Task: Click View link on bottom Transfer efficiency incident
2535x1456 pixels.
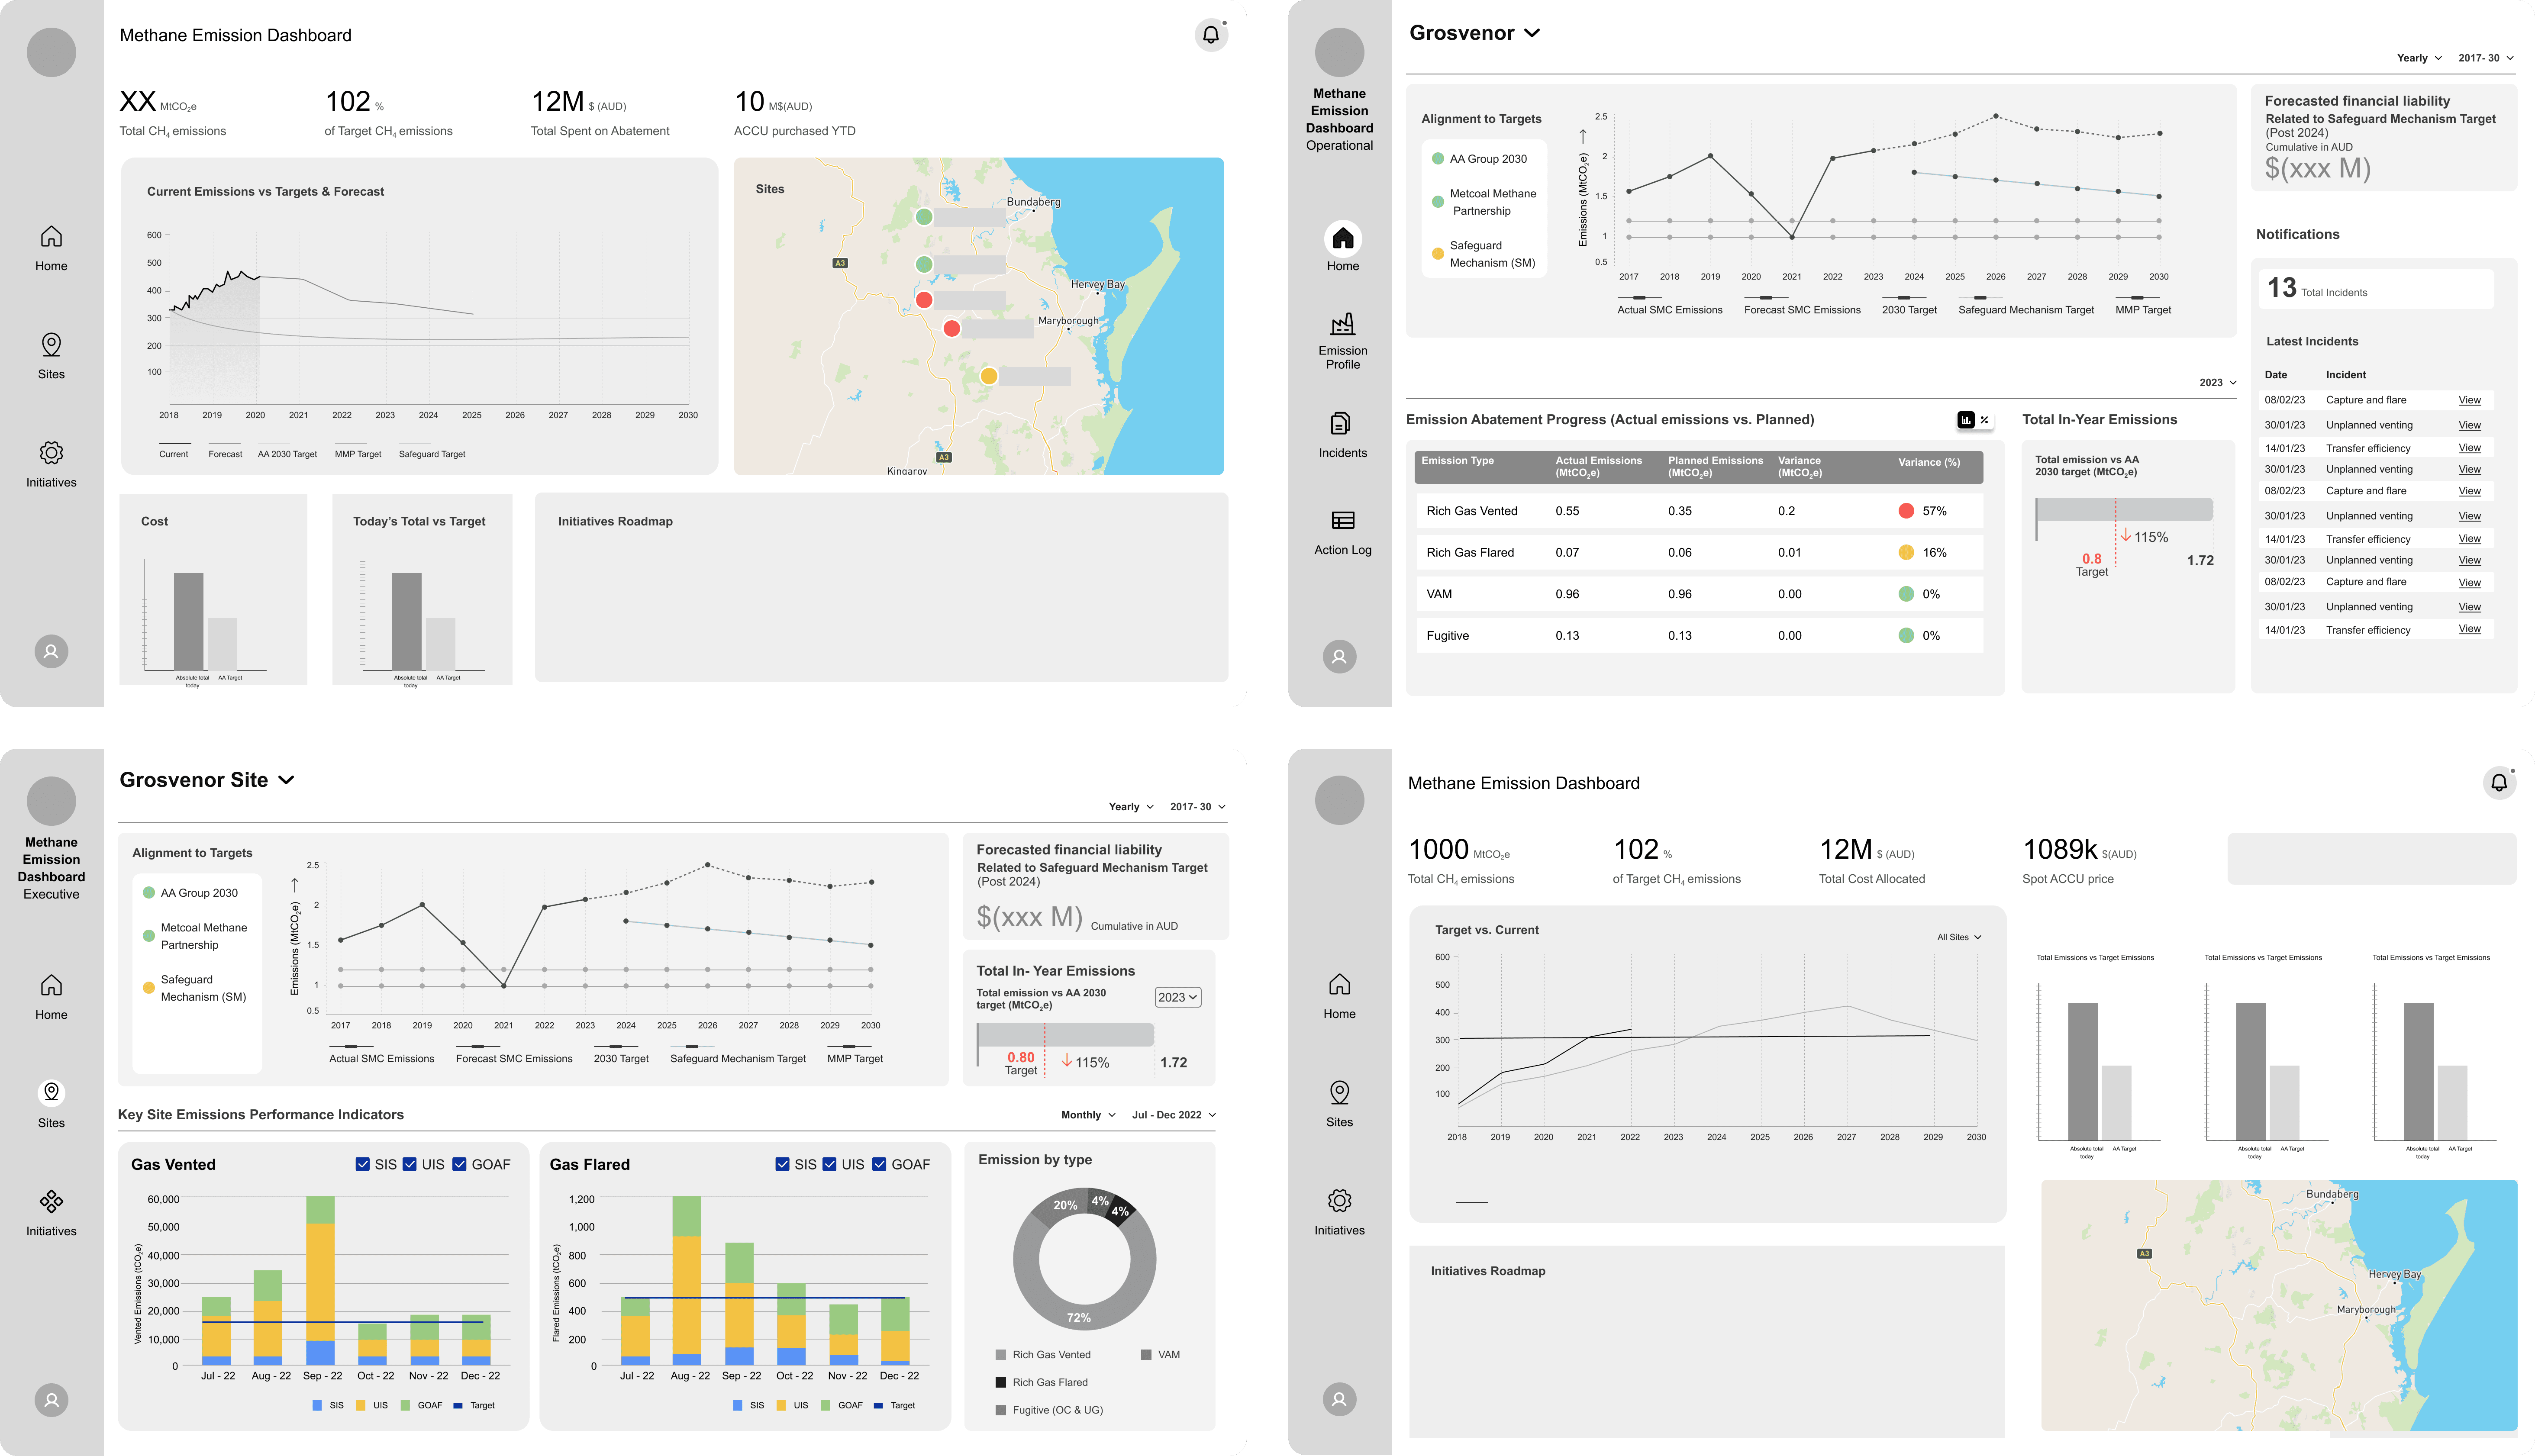Action: coord(2469,629)
